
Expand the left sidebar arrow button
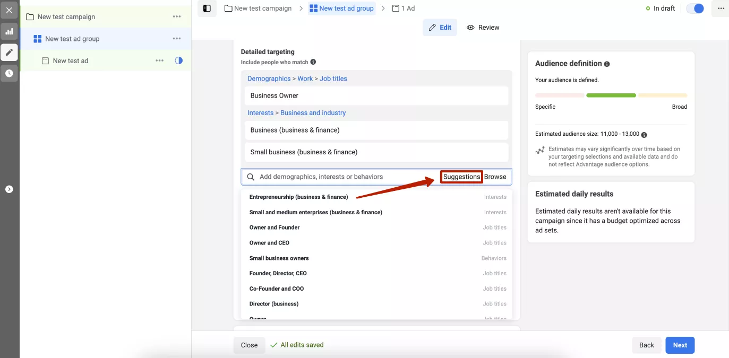point(9,189)
